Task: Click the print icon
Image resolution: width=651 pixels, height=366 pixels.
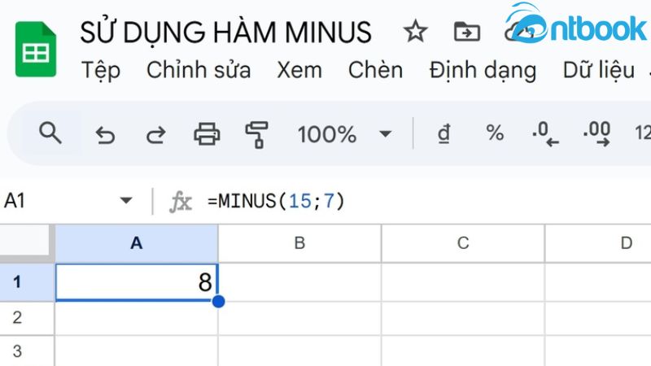Action: [207, 134]
